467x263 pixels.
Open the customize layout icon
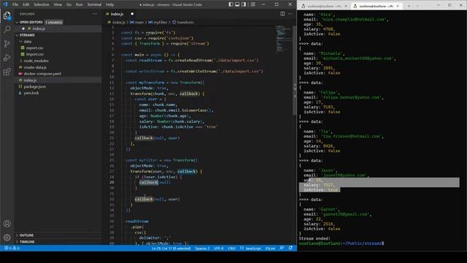click(253, 4)
